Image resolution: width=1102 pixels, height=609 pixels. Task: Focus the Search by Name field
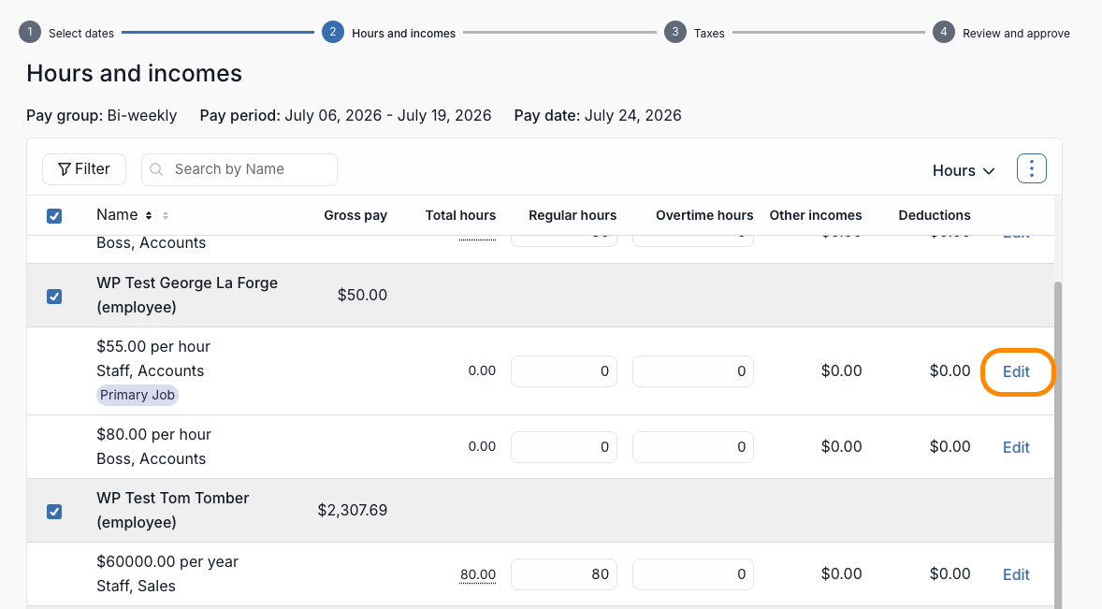pos(239,169)
